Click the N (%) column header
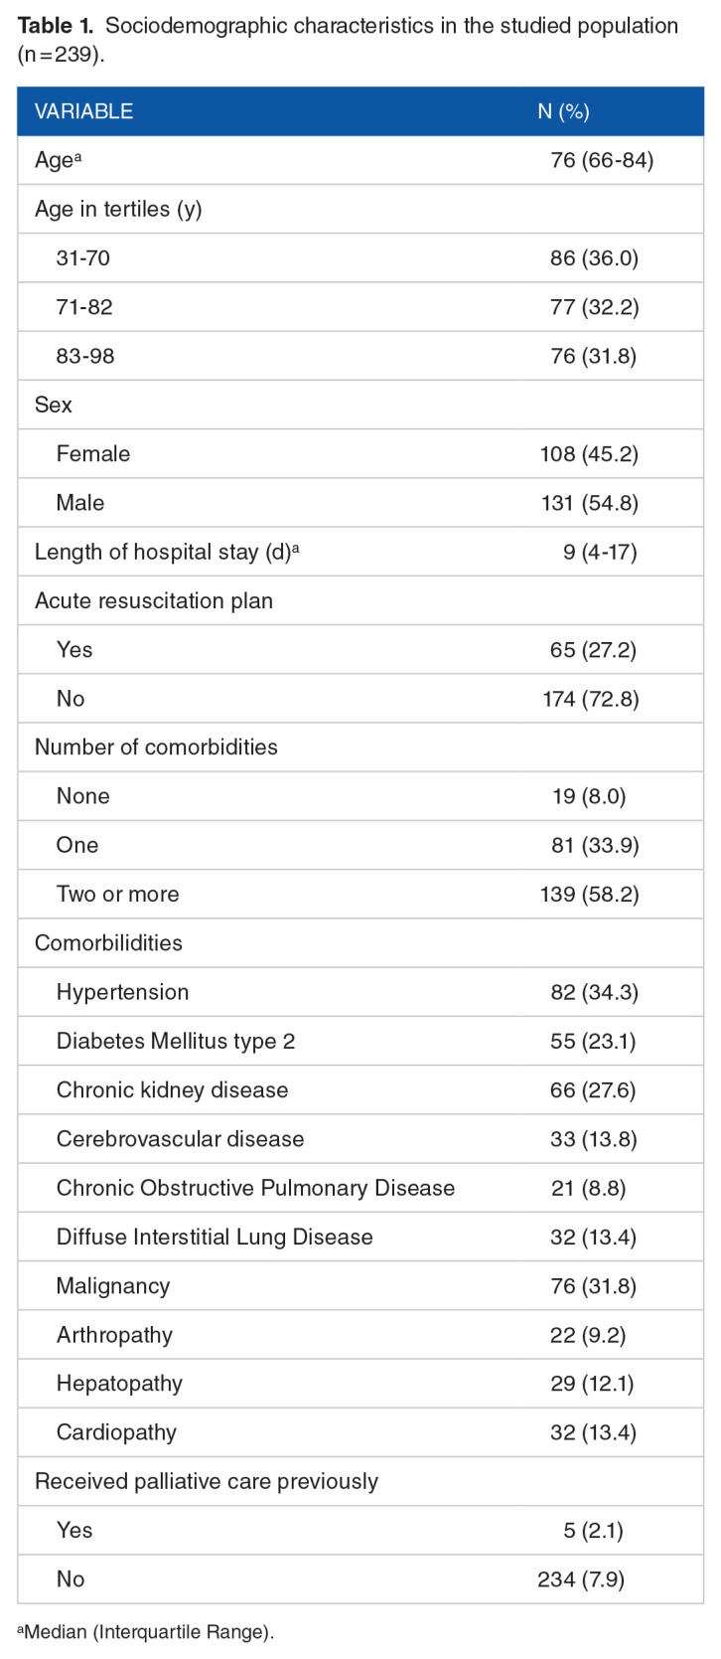This screenshot has width=721, height=1659. click(563, 111)
